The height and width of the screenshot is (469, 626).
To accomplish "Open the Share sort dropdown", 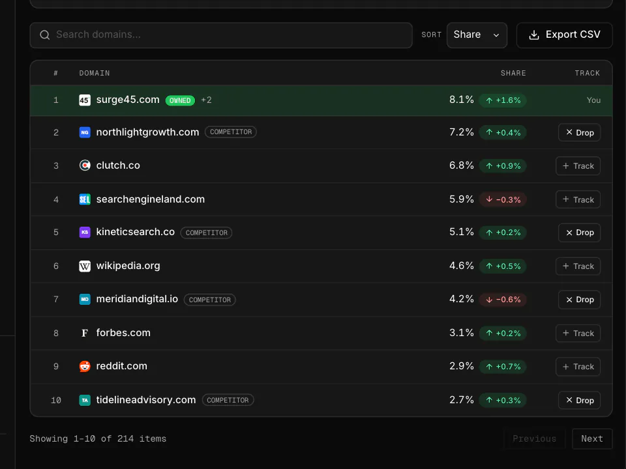I will 477,35.
